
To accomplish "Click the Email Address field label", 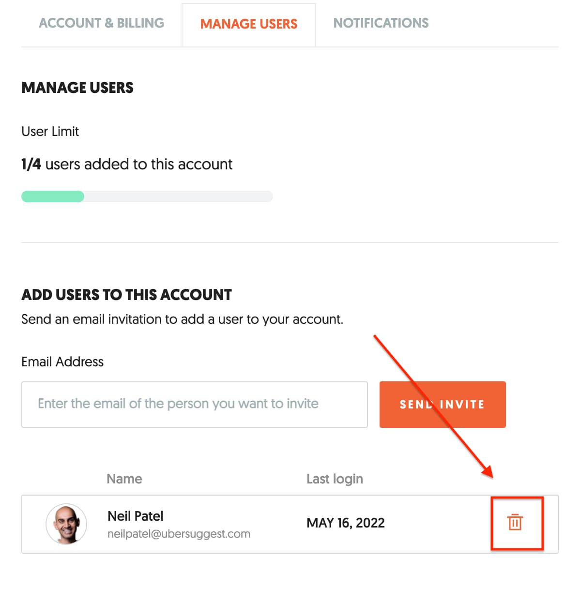I will [62, 362].
